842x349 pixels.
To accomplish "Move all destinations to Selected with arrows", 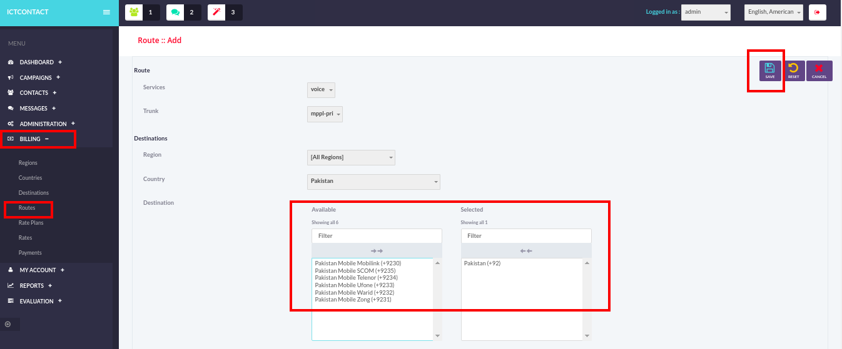I will (x=377, y=250).
